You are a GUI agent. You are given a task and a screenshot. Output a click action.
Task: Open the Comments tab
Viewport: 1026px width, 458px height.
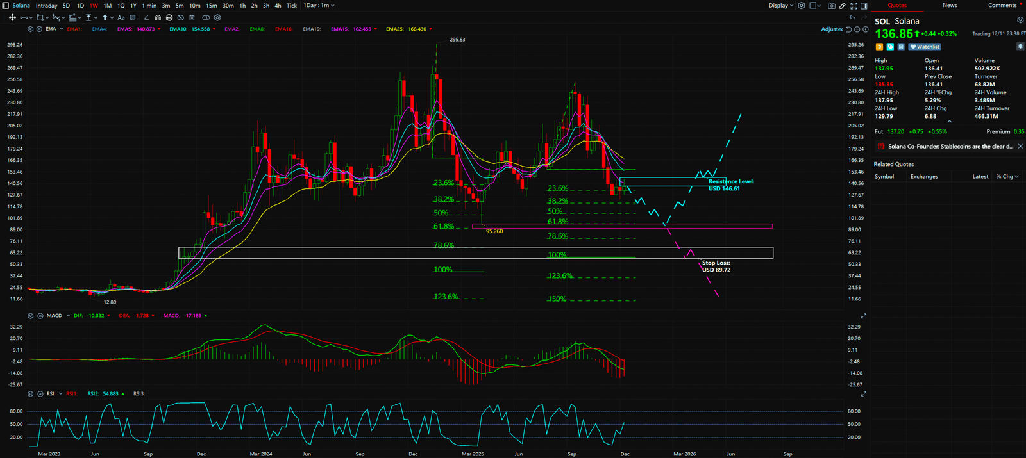pos(1002,5)
